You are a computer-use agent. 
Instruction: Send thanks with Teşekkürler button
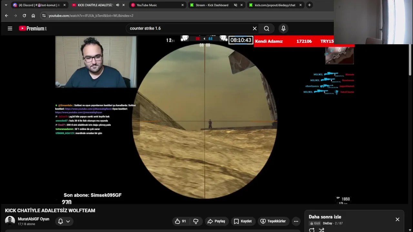click(273, 221)
